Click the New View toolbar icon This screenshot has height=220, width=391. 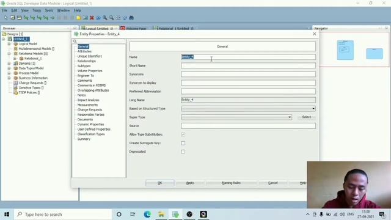tap(19, 18)
